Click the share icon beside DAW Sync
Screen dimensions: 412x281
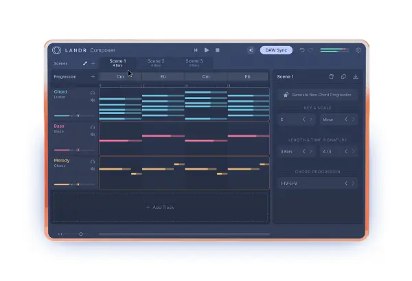coord(251,50)
